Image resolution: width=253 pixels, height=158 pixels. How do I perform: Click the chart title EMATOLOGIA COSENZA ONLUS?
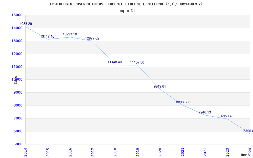point(126,4)
